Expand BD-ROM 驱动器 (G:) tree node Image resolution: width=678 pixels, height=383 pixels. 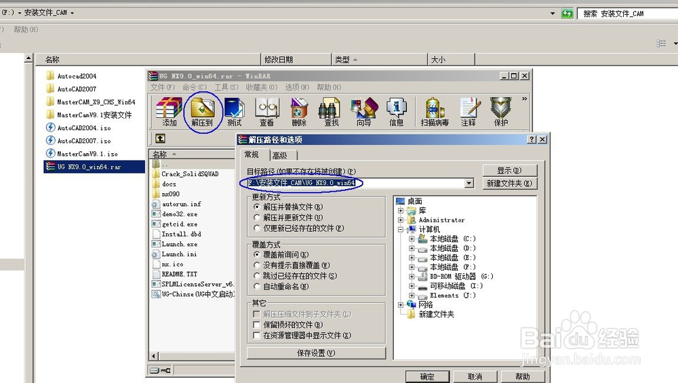412,277
